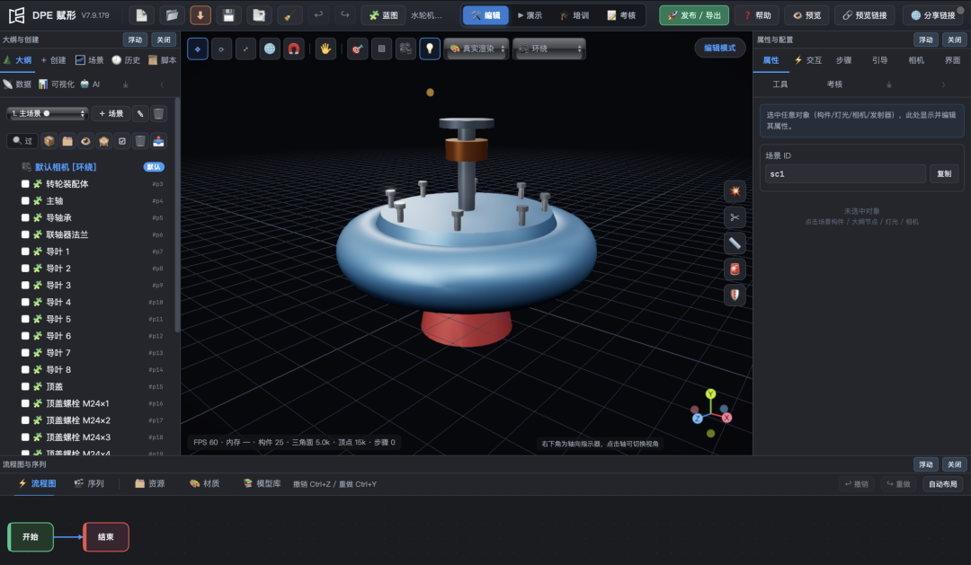Click the explosion view icon on viewport side
Viewport: 971px width, 565px height.
coord(735,191)
